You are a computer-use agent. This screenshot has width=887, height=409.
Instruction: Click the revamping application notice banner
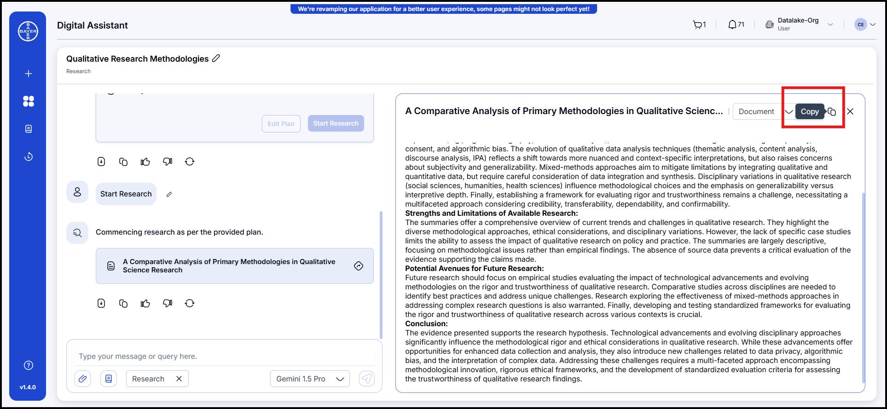click(x=444, y=9)
